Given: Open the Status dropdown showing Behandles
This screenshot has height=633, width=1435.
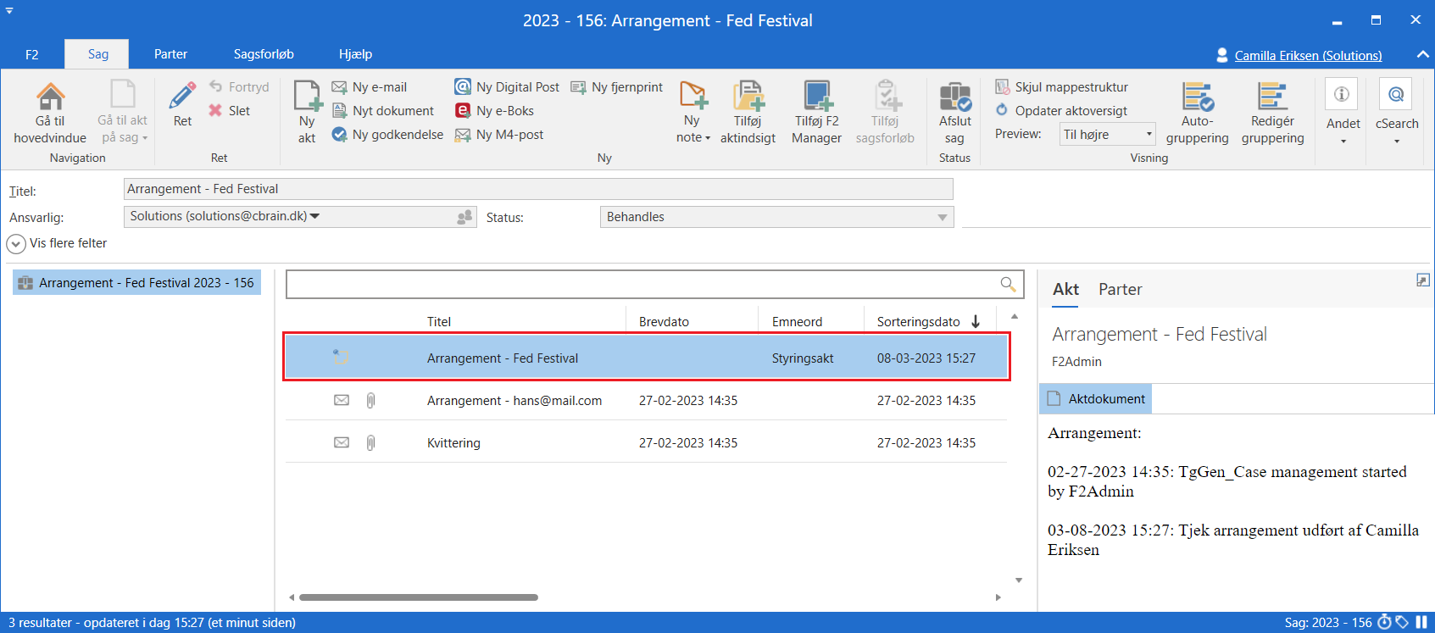Looking at the screenshot, I should click(942, 218).
